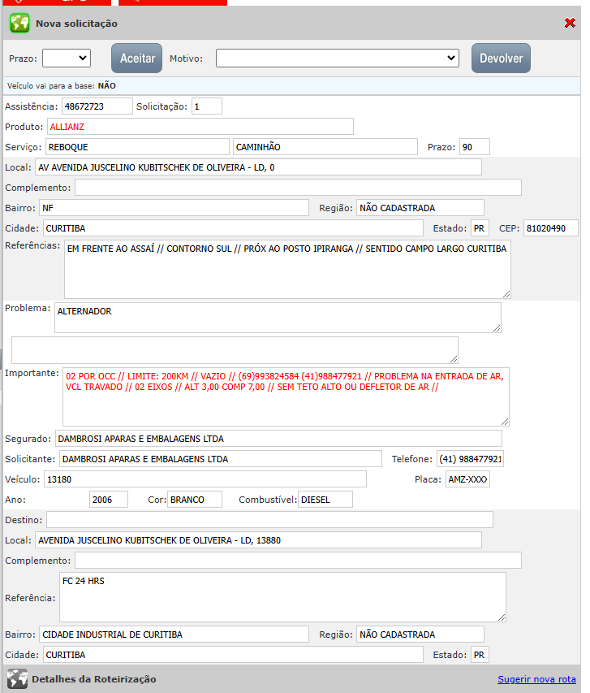Click the CAMINHÃO service type field
Image resolution: width=590 pixels, height=693 pixels.
[325, 147]
